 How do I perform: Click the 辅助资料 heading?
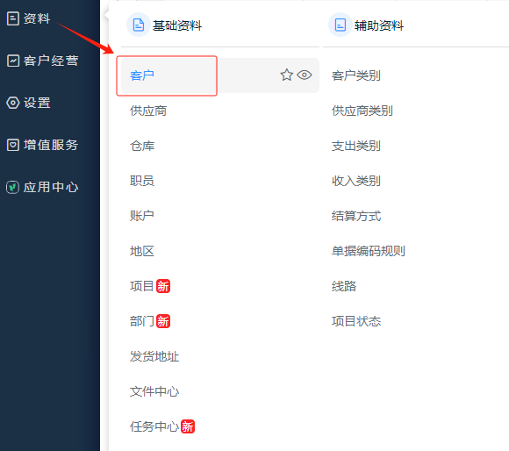point(379,25)
